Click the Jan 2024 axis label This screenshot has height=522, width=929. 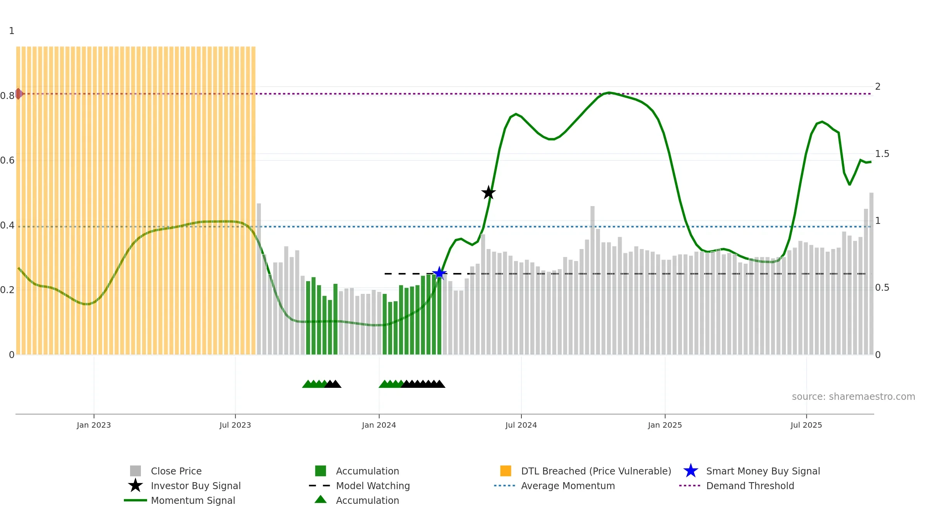point(379,425)
